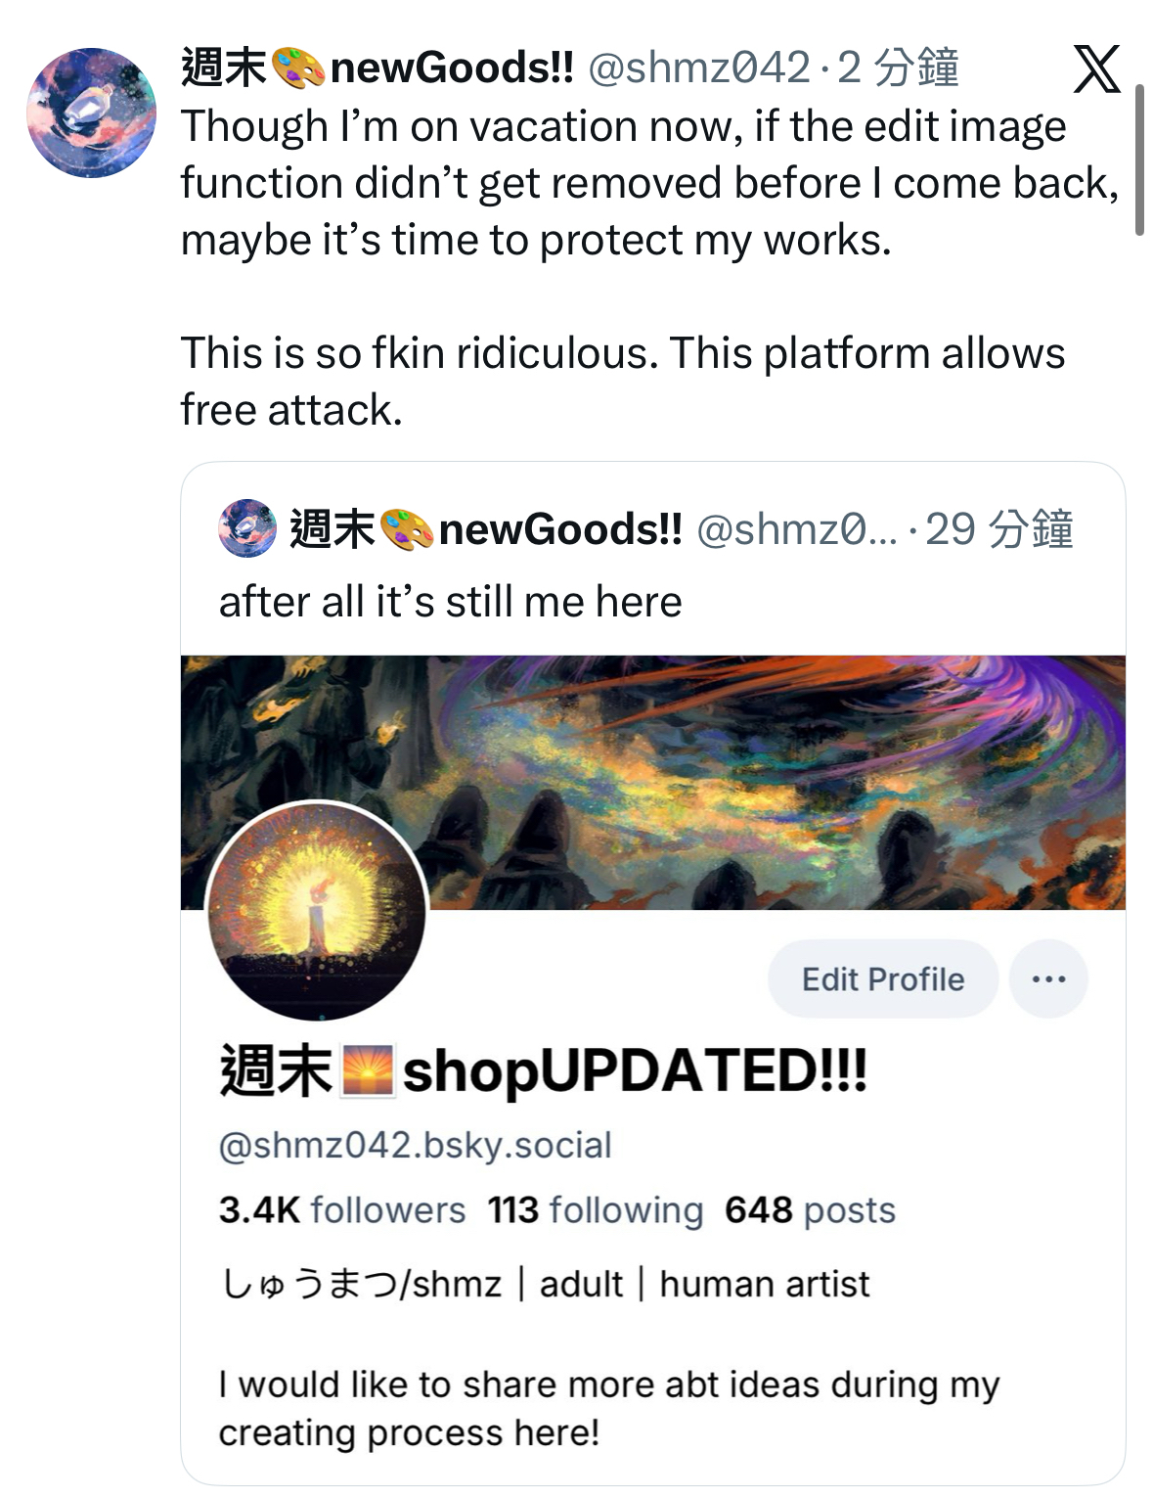Click the candle profile picture on Bluesky
The height and width of the screenshot is (1499, 1153).
click(317, 911)
